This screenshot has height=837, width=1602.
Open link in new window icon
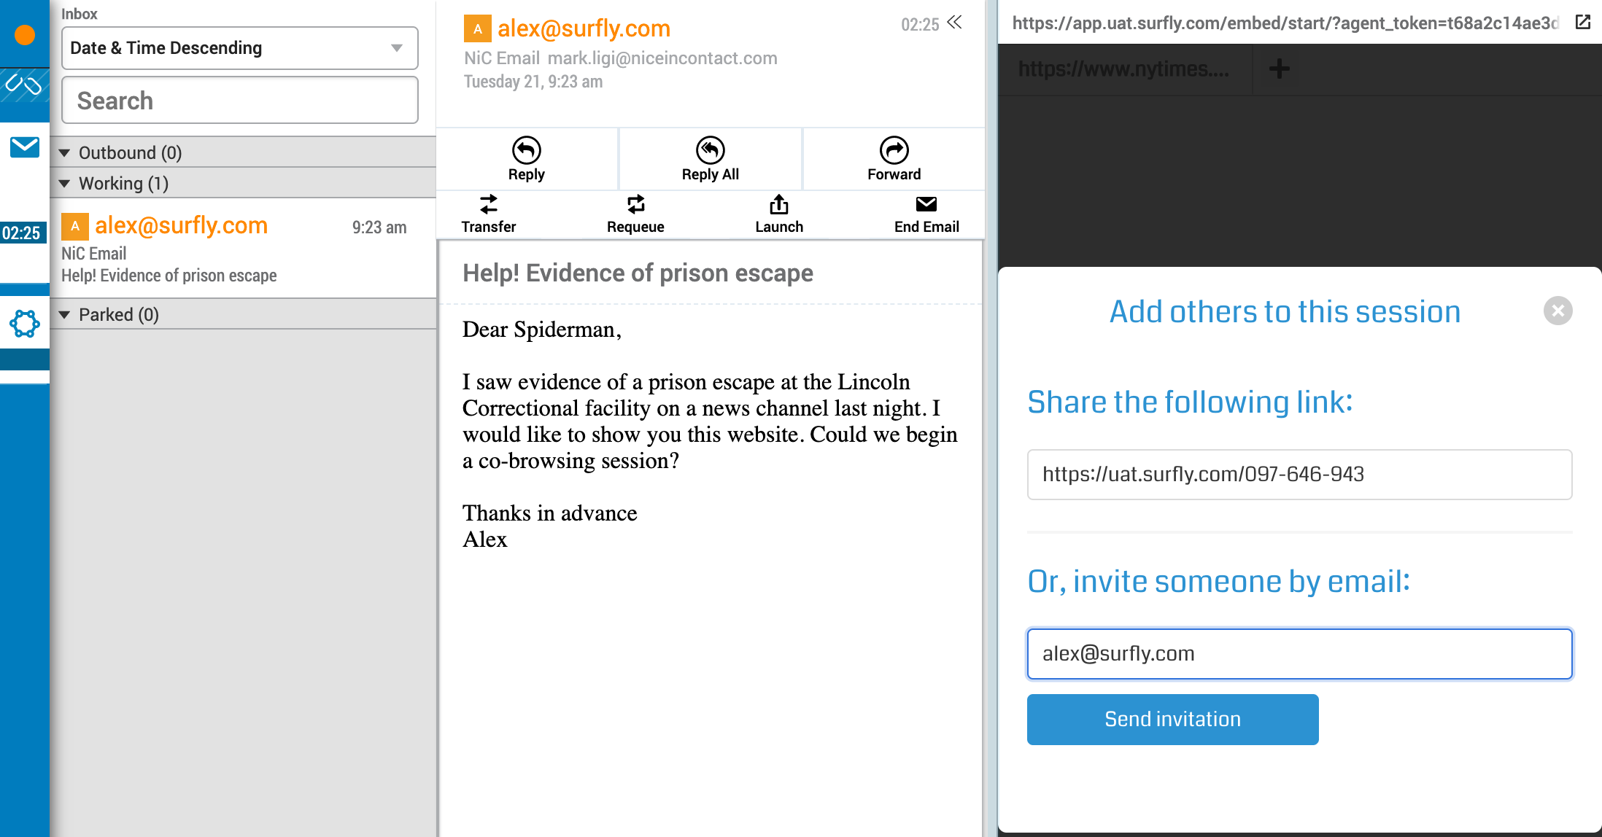pos(1582,23)
